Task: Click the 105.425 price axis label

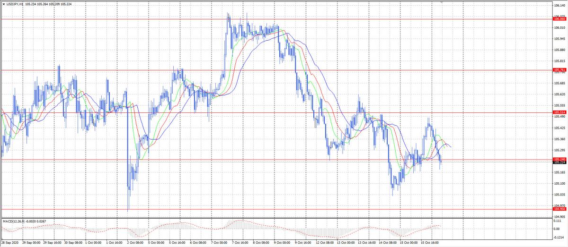Action: [559, 128]
